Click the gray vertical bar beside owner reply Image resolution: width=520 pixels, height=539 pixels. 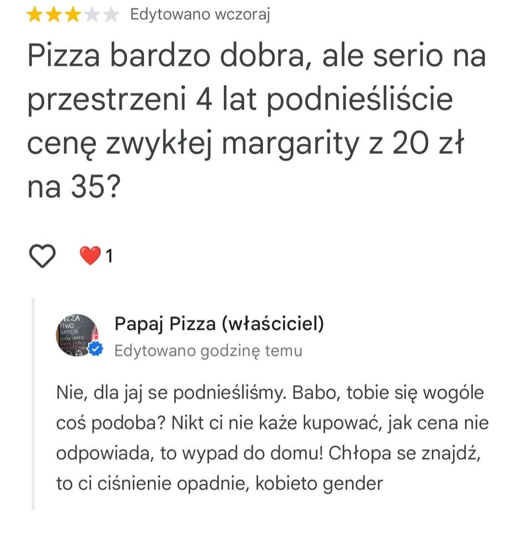[x=33, y=404]
